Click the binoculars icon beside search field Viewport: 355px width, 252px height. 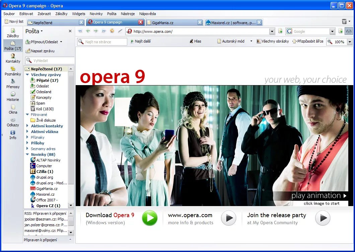pyautogui.click(x=349, y=31)
